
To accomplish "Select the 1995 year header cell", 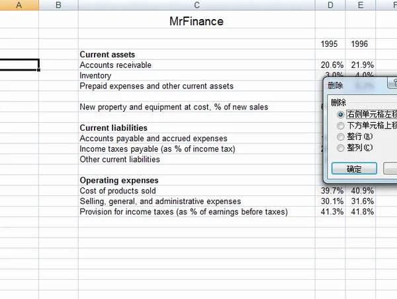I will [x=330, y=44].
